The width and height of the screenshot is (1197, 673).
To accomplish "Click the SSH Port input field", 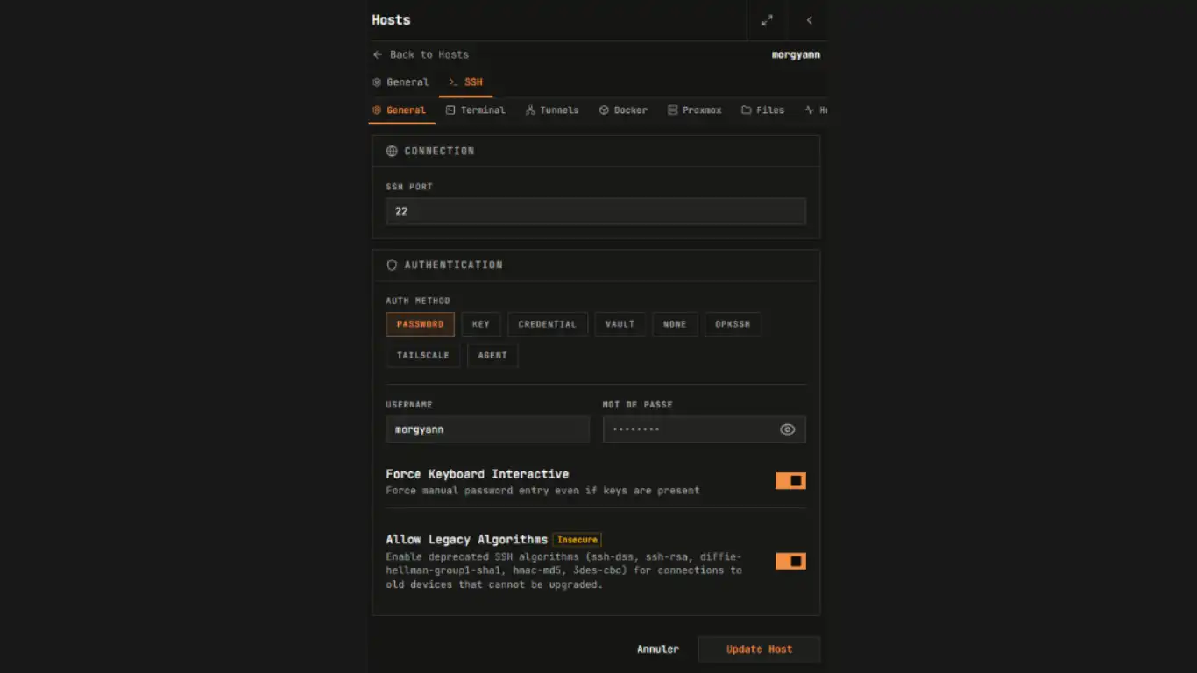I will [596, 211].
